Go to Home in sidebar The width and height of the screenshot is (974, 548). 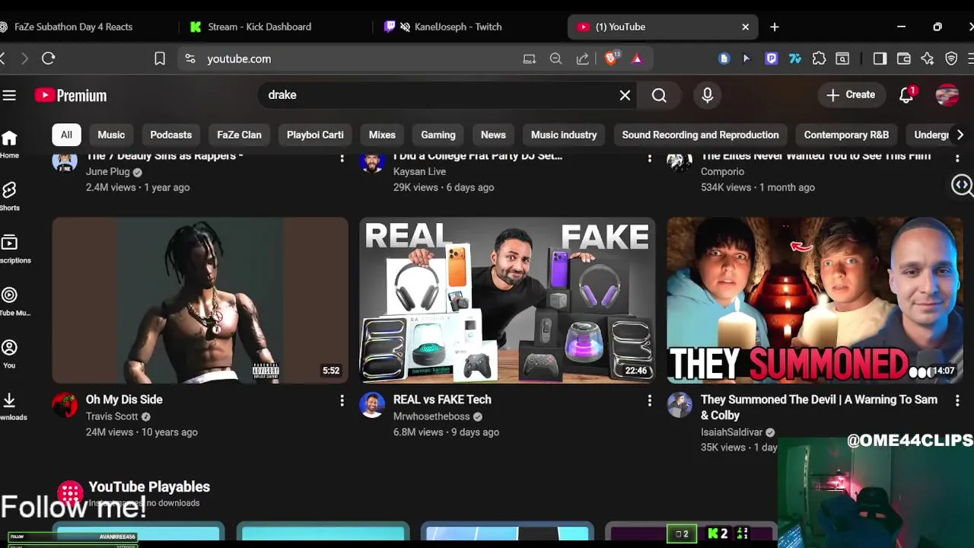9,144
